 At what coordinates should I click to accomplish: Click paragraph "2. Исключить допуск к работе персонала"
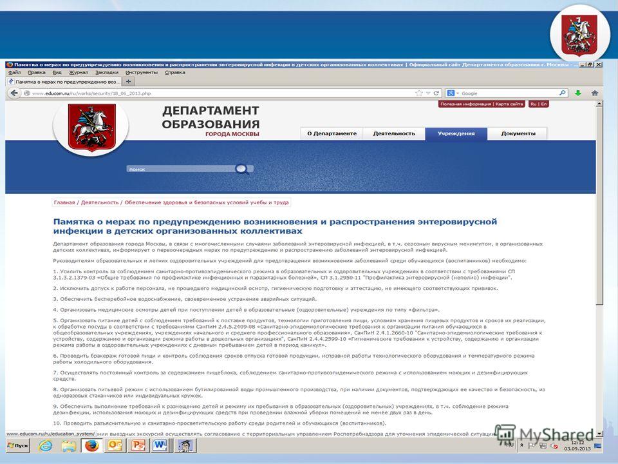(276, 289)
